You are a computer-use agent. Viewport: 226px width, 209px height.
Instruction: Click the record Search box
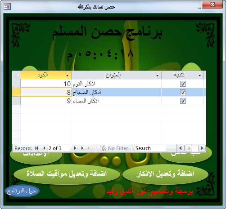pos(150,148)
